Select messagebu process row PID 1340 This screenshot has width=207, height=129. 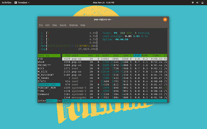click(114, 97)
